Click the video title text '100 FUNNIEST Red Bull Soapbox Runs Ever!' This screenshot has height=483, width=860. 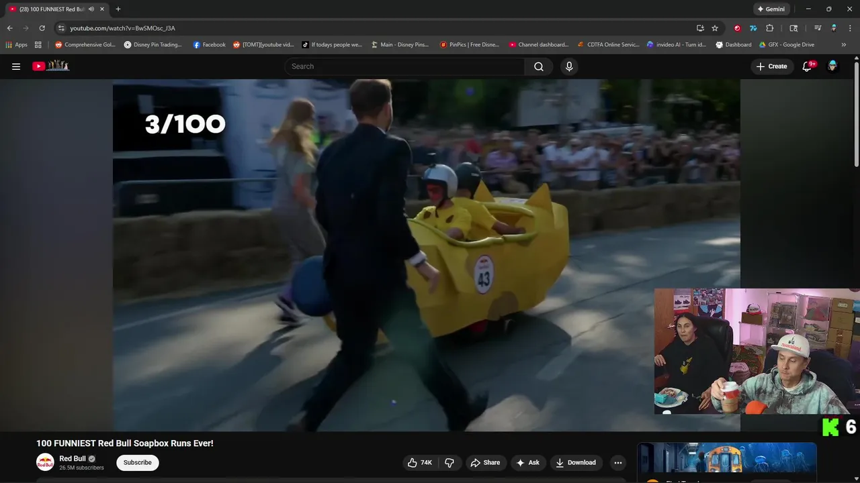[125, 443]
